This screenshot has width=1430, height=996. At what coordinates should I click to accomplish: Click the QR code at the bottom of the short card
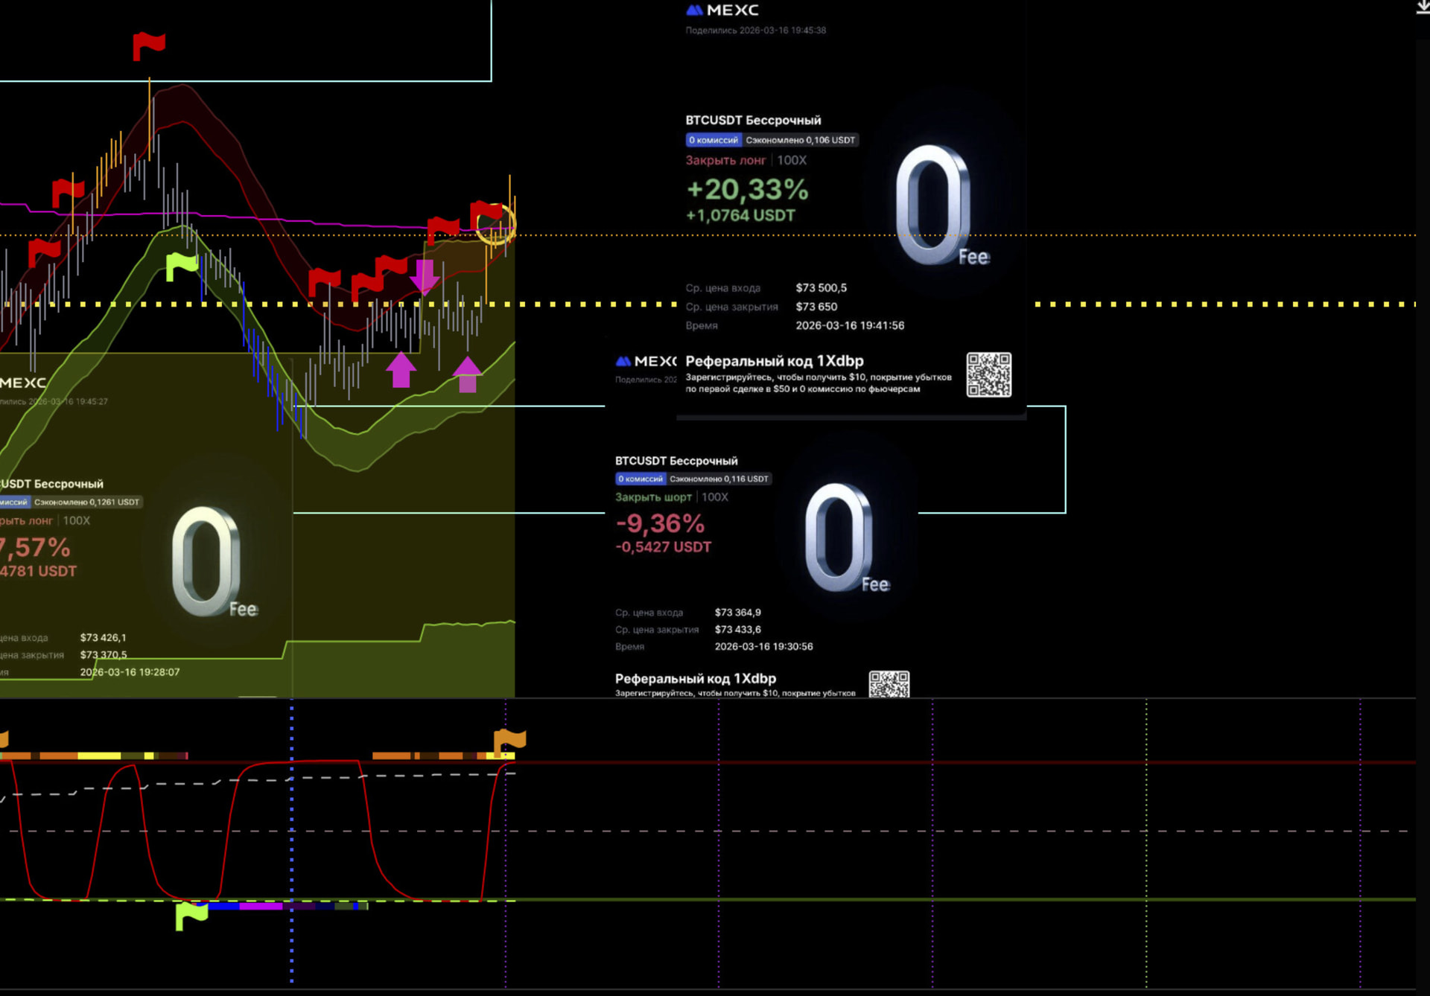889,683
